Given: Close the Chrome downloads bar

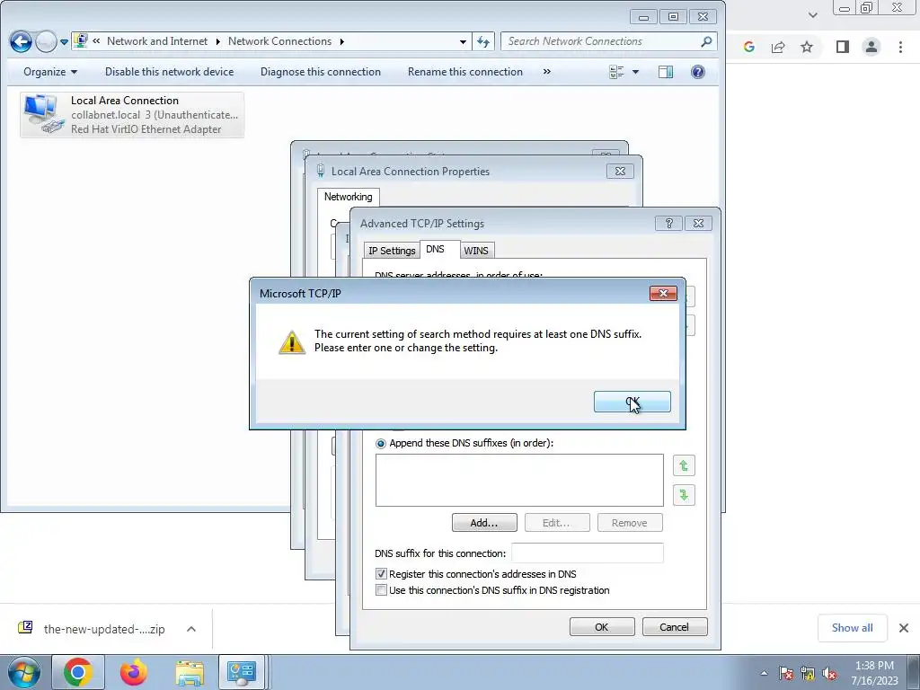Looking at the screenshot, I should (x=904, y=628).
